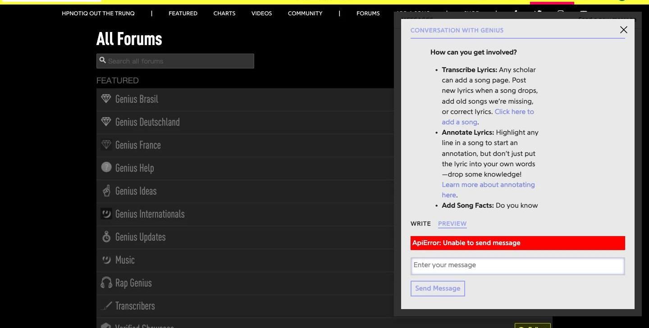Click the Rap Genius headphones icon
Viewport: 649px width, 328px height.
pyautogui.click(x=106, y=282)
